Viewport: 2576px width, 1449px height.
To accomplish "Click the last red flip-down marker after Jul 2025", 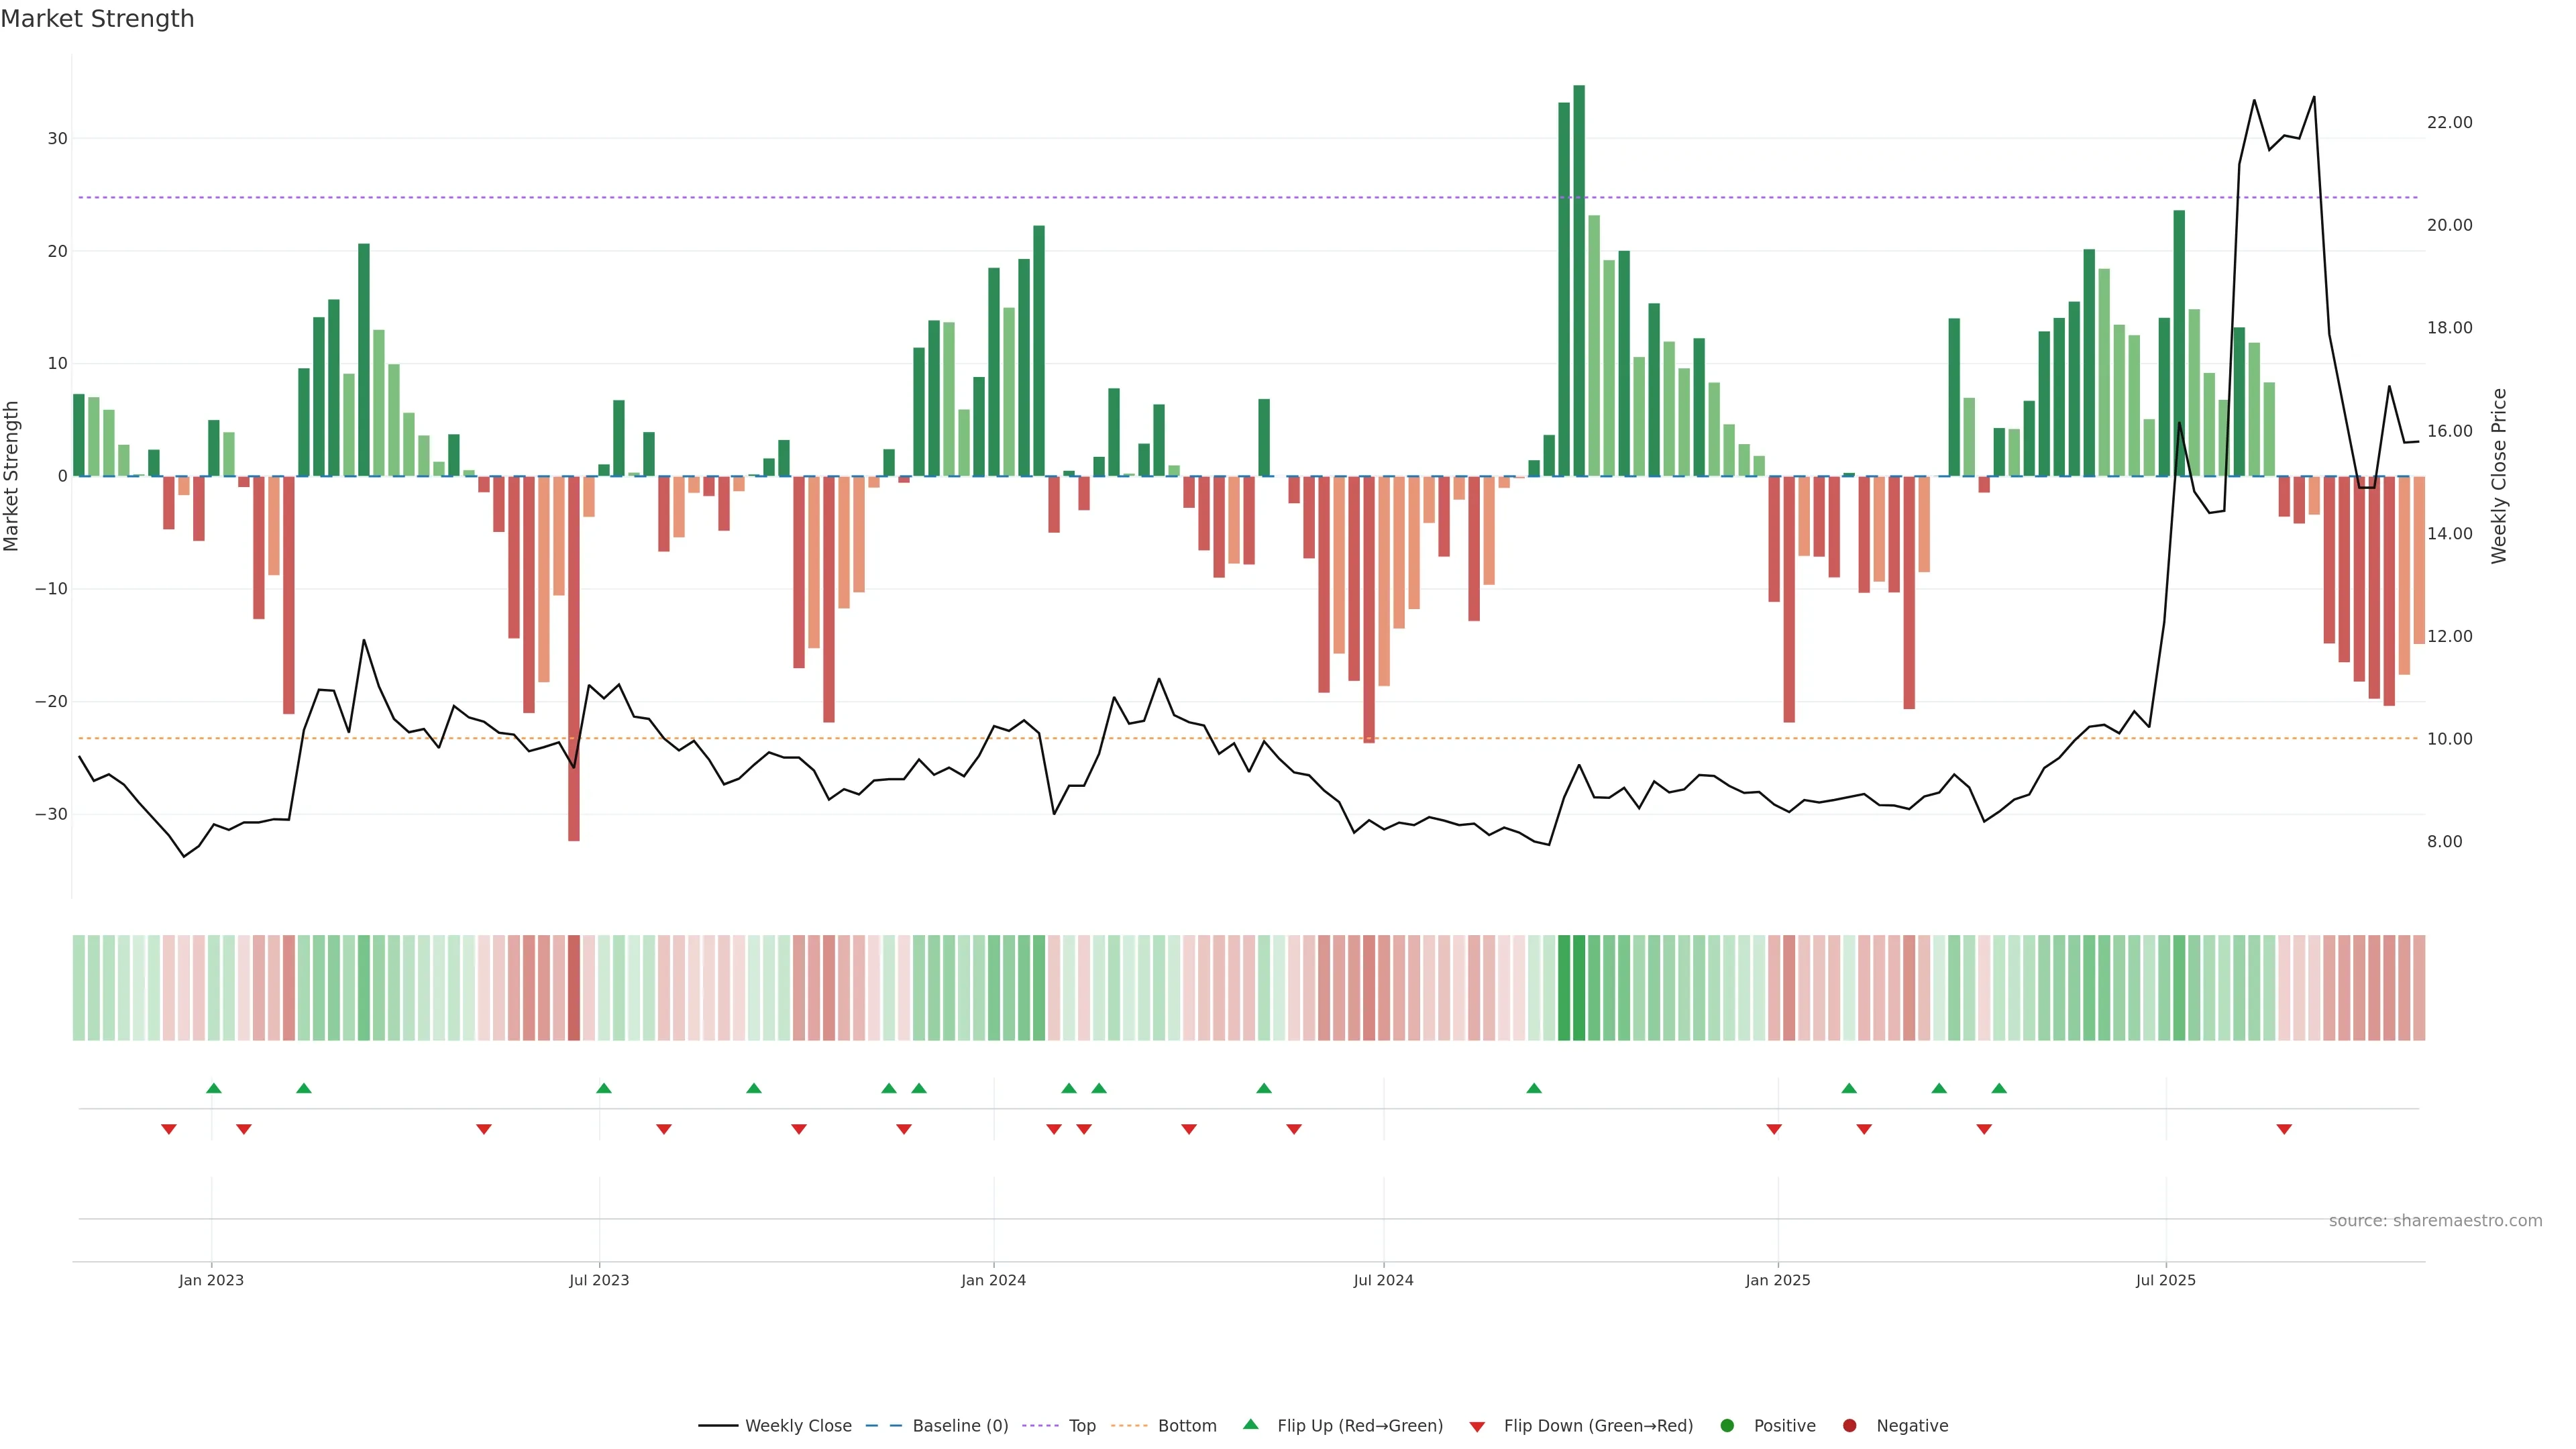I will (2284, 1129).
